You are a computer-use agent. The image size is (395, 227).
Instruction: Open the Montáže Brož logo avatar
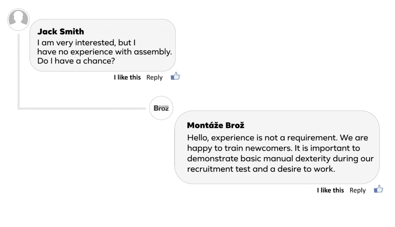pos(161,108)
